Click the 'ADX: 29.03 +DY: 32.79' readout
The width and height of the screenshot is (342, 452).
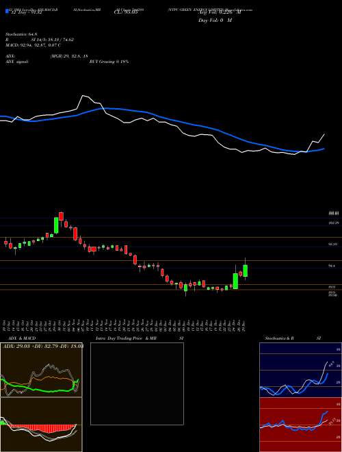tap(42, 345)
